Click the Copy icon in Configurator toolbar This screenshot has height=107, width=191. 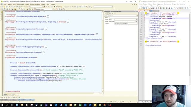click(x=12, y=7)
